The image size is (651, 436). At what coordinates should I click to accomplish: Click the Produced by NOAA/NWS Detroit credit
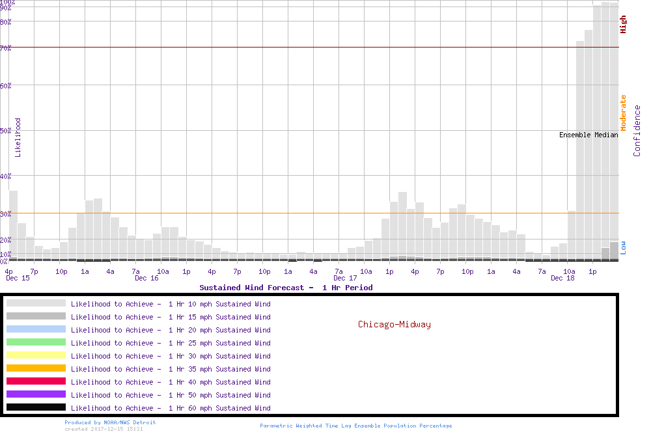pos(110,422)
